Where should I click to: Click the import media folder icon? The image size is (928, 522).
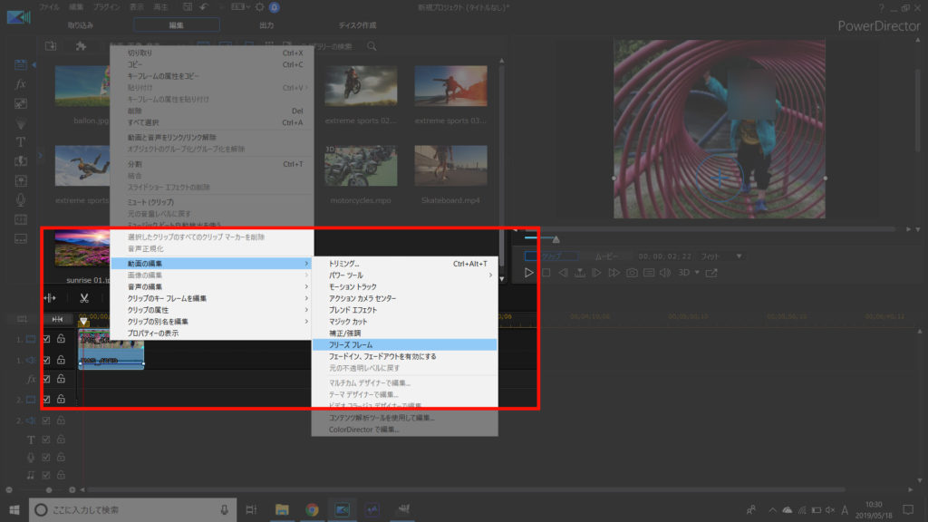(x=52, y=45)
